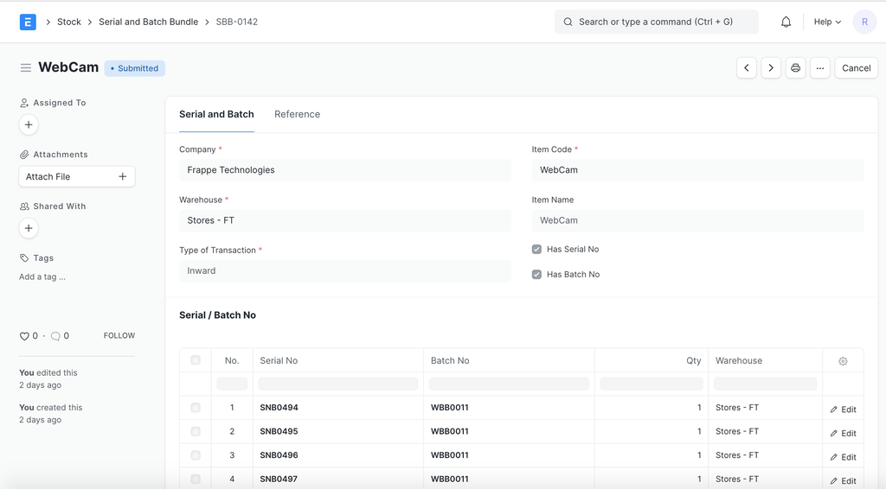The image size is (886, 489).
Task: Click Warehouse field Stores - FT
Action: click(x=345, y=220)
